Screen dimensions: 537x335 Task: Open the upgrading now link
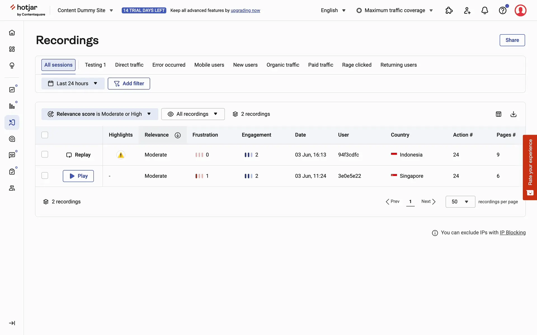pyautogui.click(x=245, y=10)
